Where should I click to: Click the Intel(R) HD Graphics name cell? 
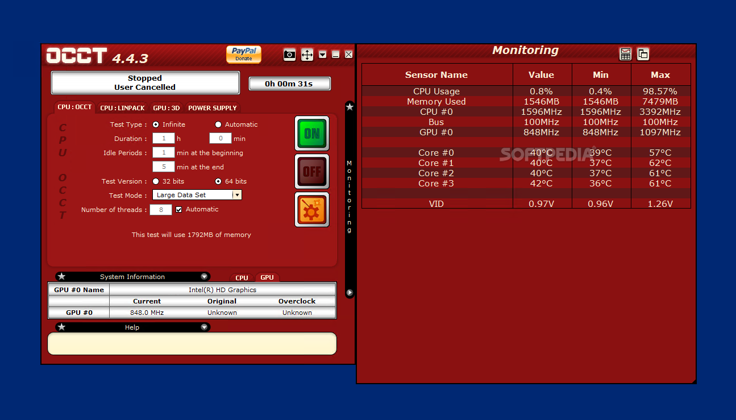222,290
